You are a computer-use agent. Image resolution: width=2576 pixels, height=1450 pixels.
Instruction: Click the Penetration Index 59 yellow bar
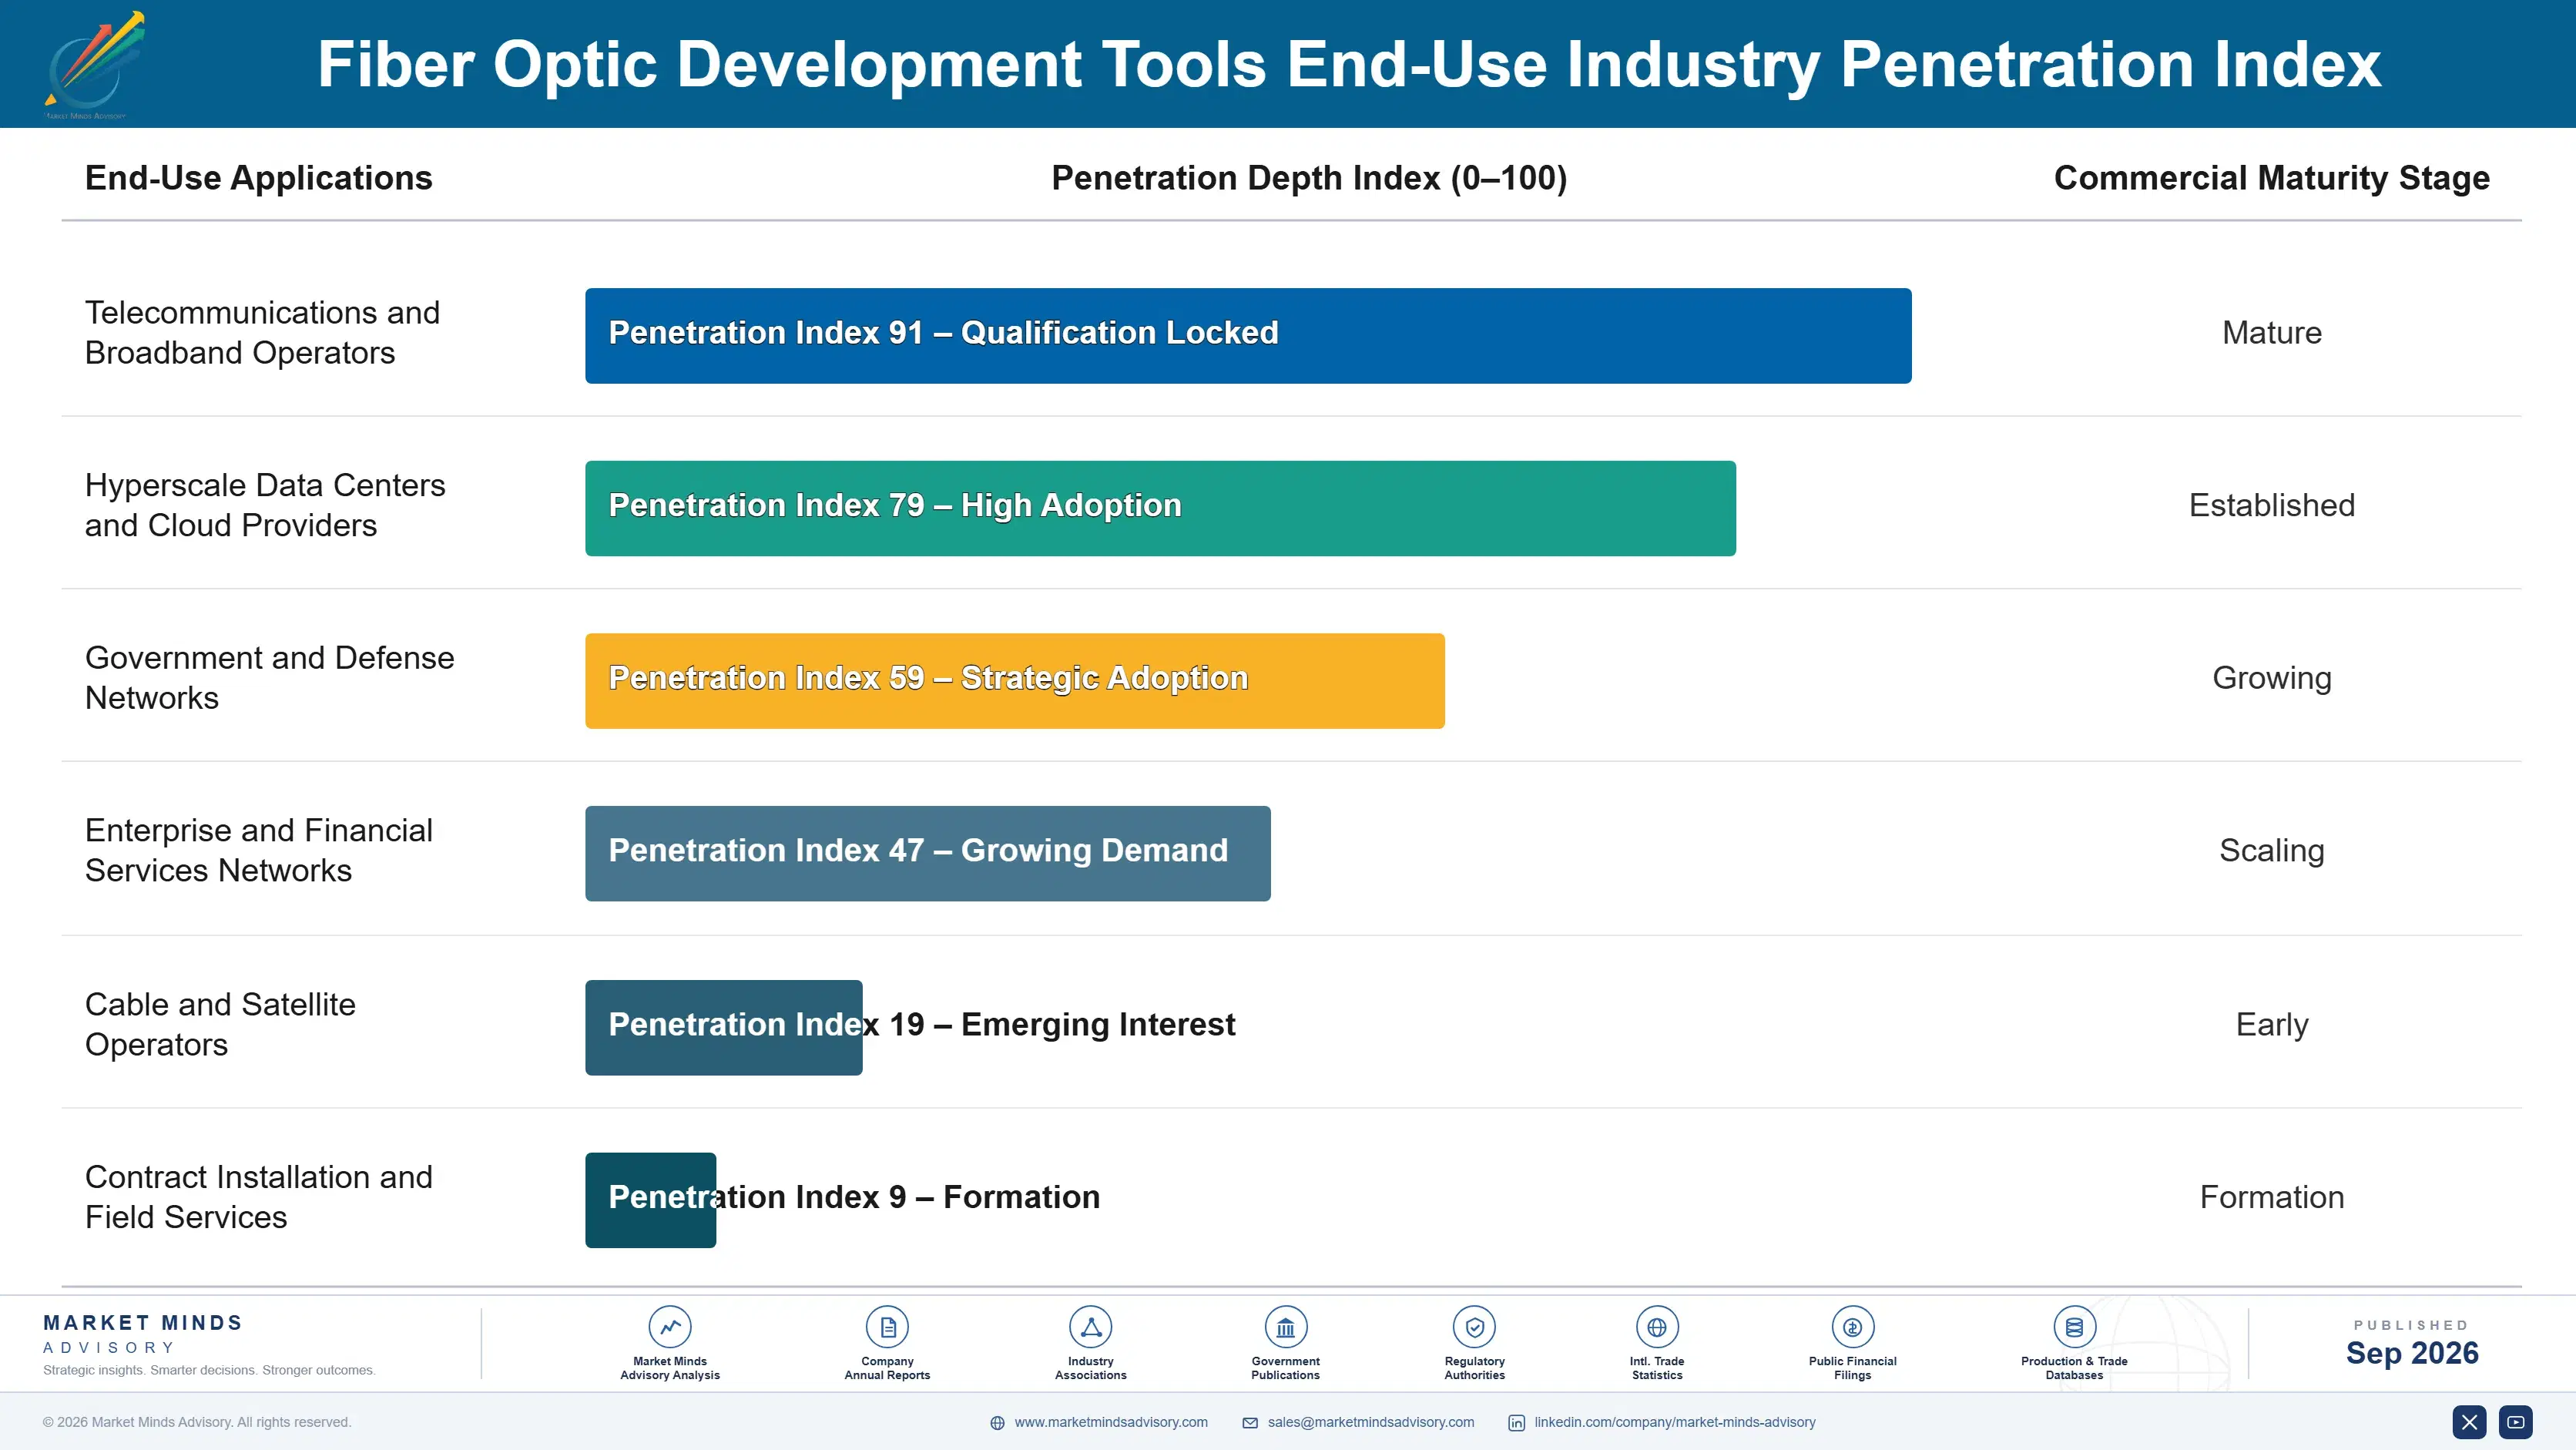point(1015,681)
